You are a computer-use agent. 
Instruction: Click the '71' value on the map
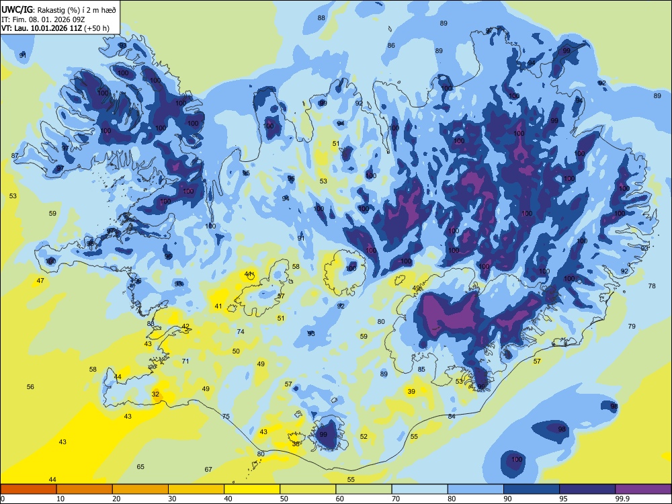(185, 362)
